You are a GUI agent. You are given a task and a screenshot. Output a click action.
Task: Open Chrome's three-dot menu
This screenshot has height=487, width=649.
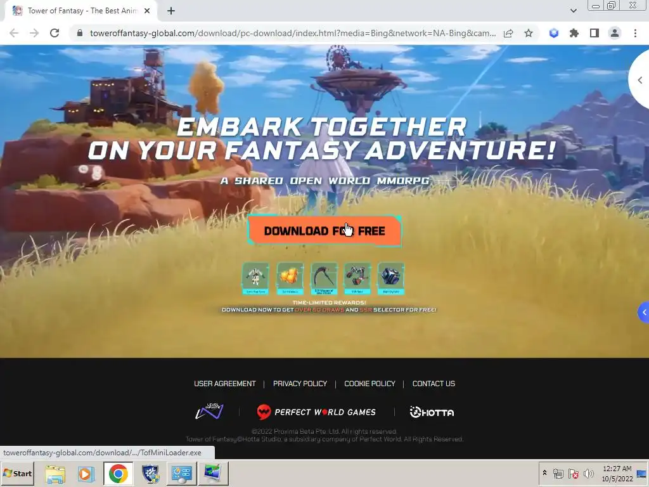[x=635, y=33]
